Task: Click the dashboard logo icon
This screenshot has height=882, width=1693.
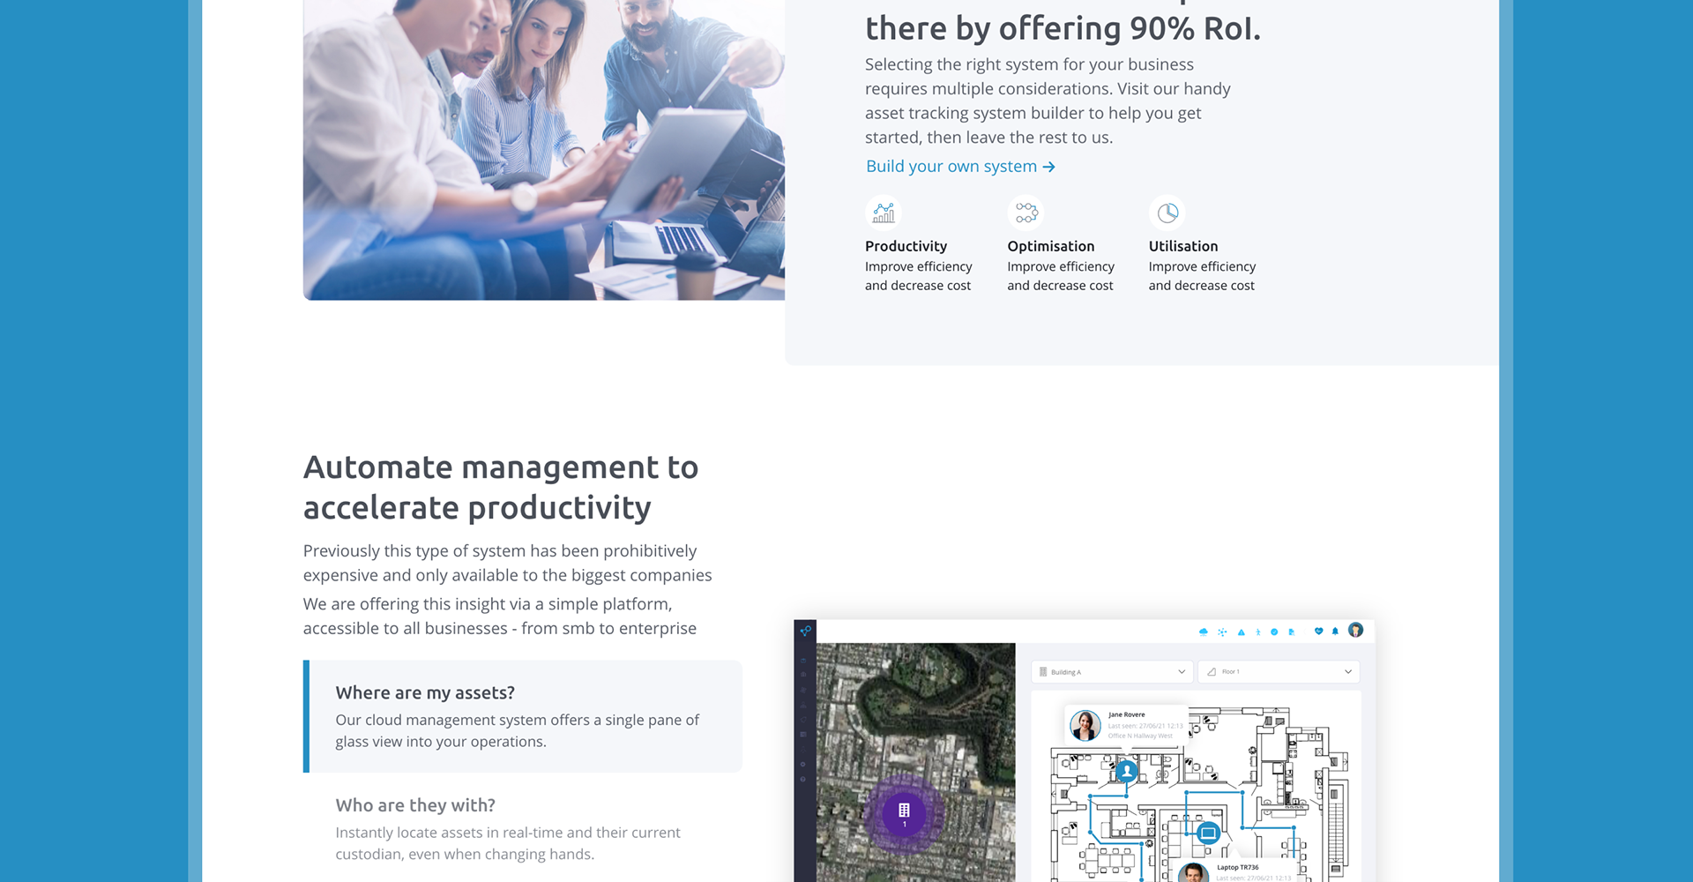Action: [805, 631]
